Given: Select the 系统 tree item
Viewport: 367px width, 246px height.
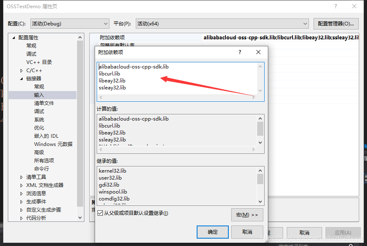Looking at the screenshot, I should pyautogui.click(x=39, y=120).
